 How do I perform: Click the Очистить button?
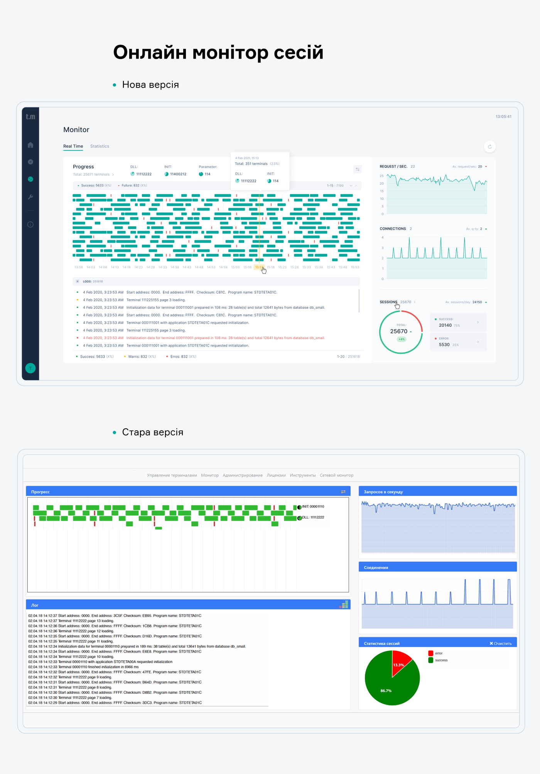pos(501,643)
